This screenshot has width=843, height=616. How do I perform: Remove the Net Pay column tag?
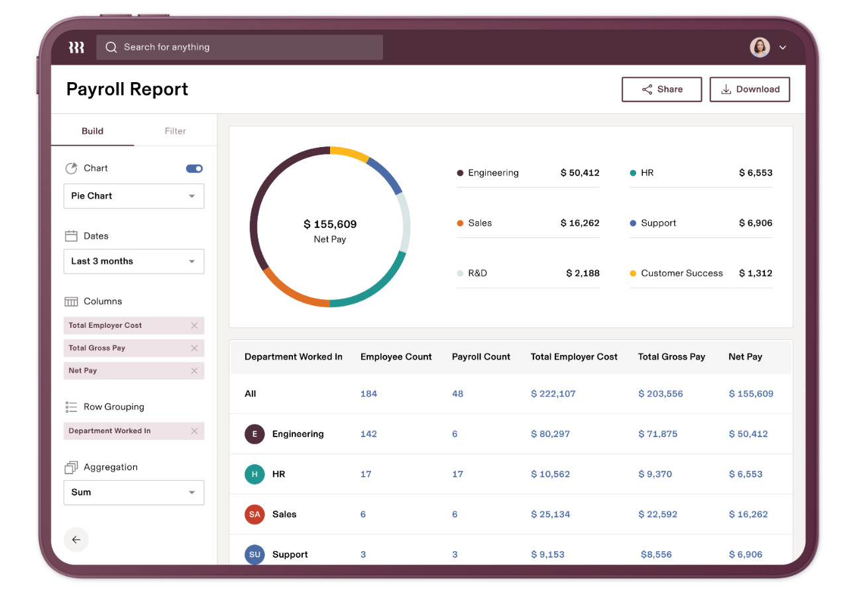coord(194,370)
